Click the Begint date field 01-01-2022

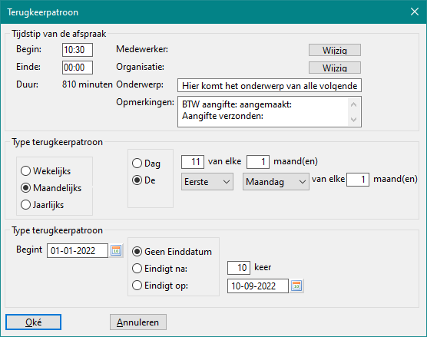click(x=78, y=250)
